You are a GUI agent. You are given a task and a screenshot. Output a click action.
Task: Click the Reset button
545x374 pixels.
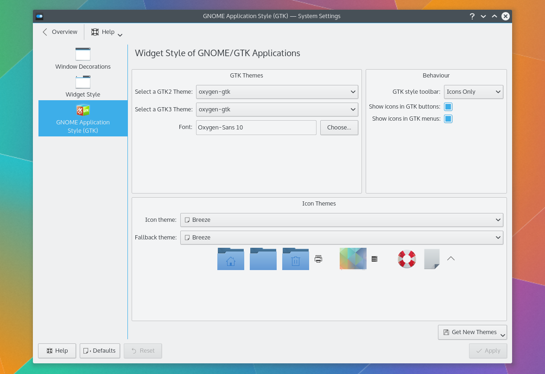[x=143, y=351]
